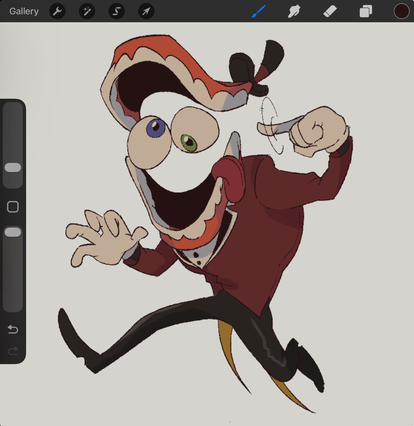This screenshot has height=426, width=414.
Task: Activate the Transform arrow tool
Action: coord(146,11)
